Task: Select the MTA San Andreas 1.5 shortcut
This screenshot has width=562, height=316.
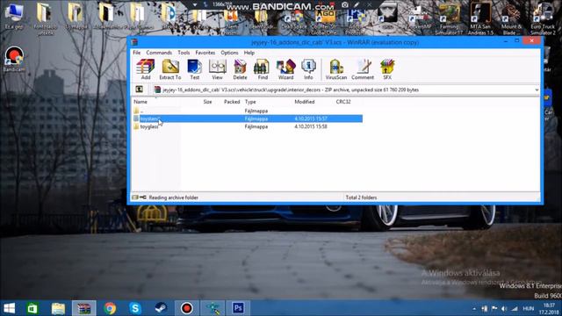Action: coord(480,18)
